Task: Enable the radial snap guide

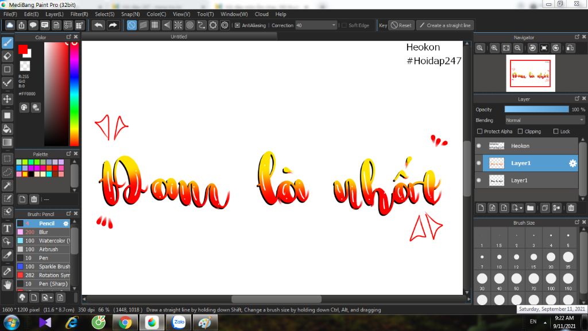Action: tap(178, 25)
